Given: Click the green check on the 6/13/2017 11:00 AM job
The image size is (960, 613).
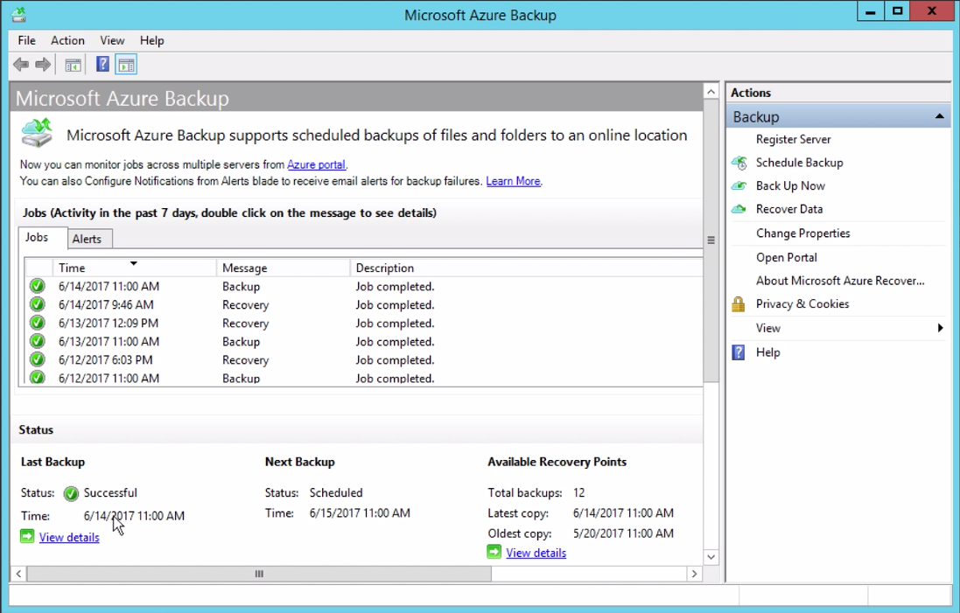Looking at the screenshot, I should 38,341.
